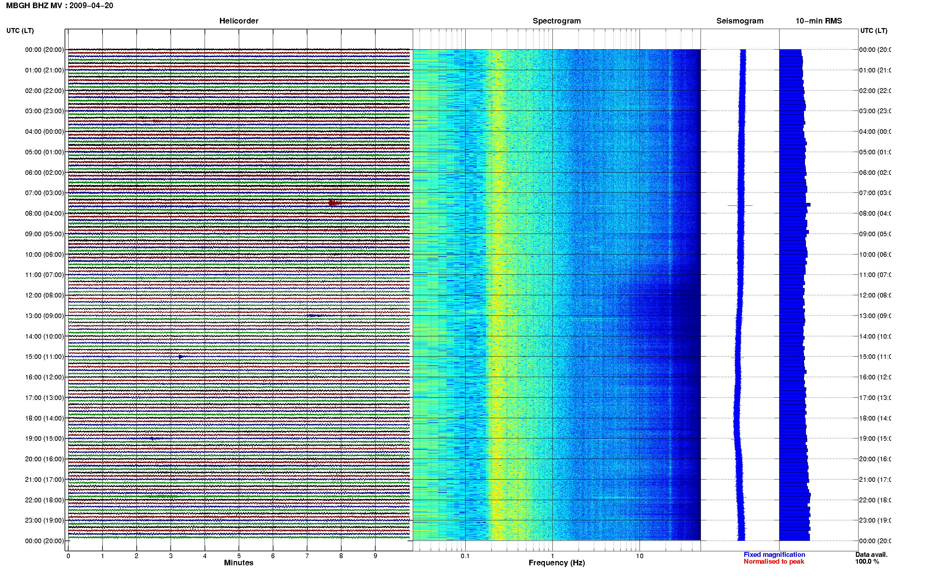
Task: Click left-axis time label "11:00 (07:00)"
Action: pyautogui.click(x=44, y=275)
